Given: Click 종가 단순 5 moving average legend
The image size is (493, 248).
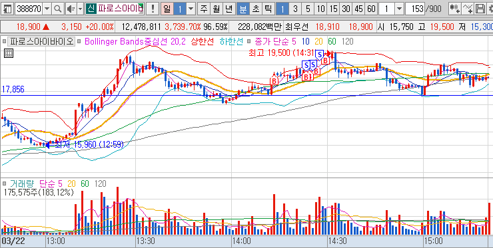Looking at the screenshot, I should point(274,41).
